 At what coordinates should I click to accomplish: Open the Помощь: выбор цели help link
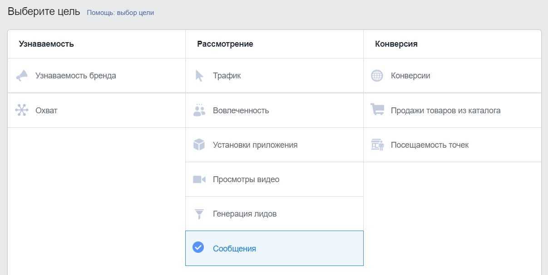pyautogui.click(x=120, y=13)
